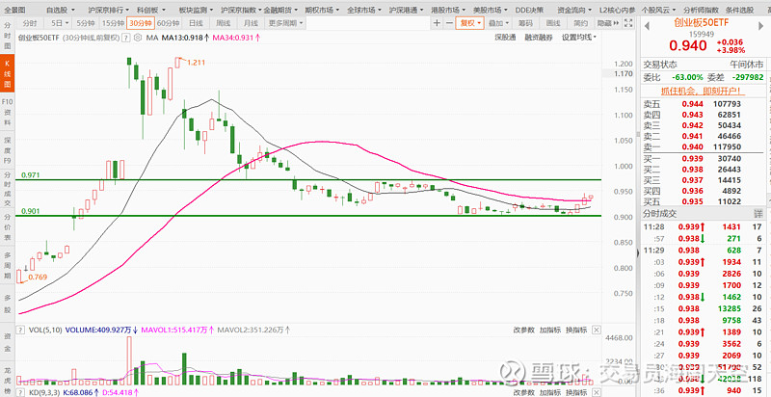Select the 30分钟 period tab
This screenshot has width=771, height=397.
tap(141, 22)
